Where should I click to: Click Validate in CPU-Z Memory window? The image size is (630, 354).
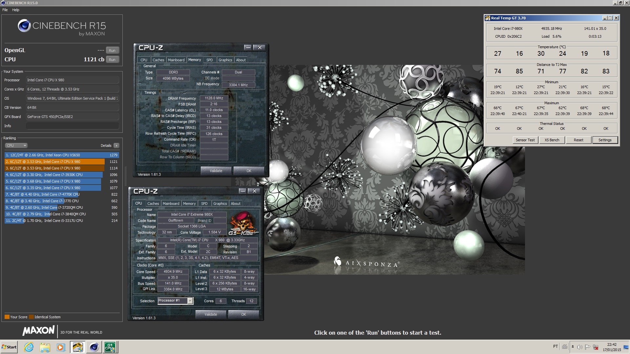pyautogui.click(x=216, y=171)
